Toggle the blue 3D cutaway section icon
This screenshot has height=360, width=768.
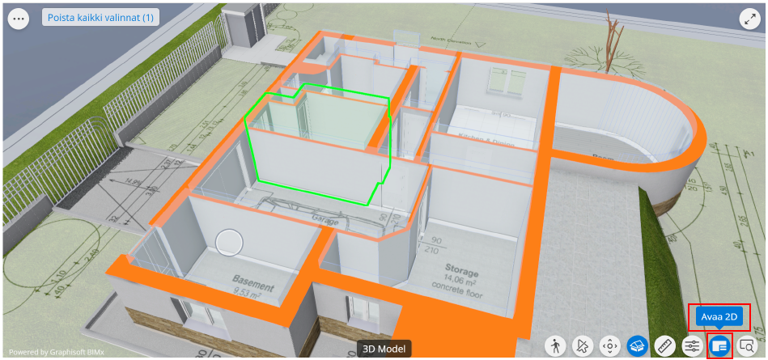pos(638,346)
